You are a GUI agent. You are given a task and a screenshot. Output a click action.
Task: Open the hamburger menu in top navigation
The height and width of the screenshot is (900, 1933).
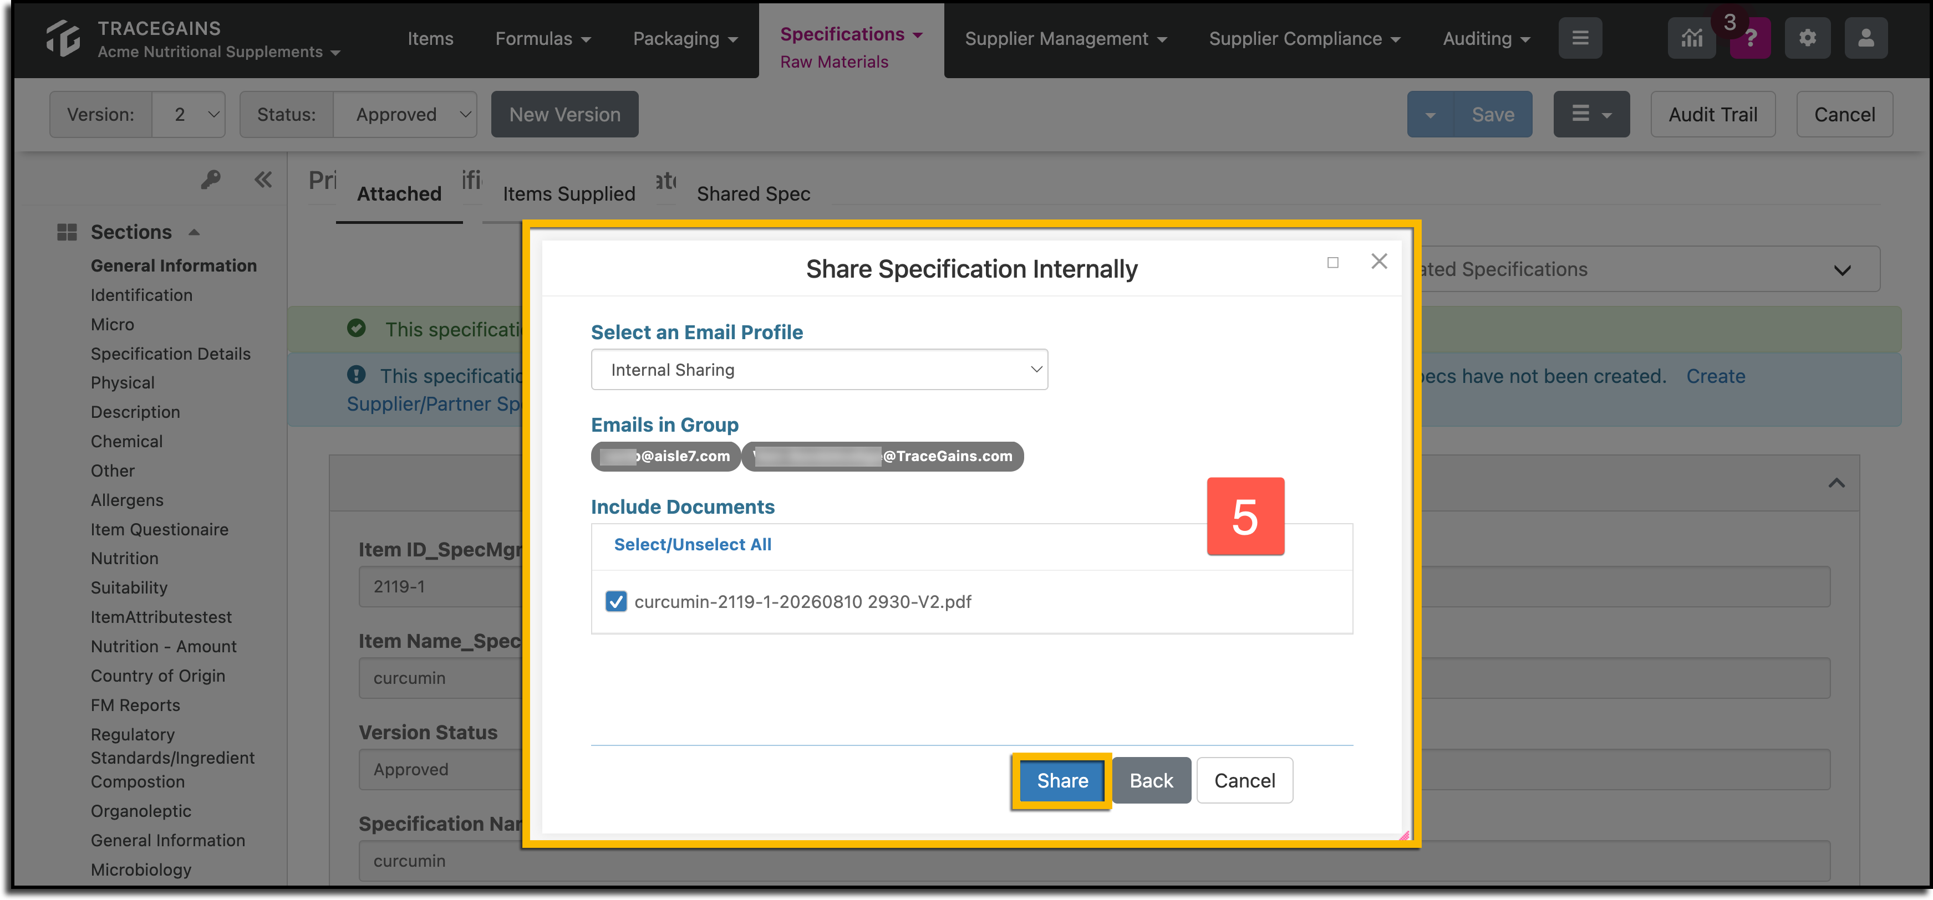tap(1580, 38)
